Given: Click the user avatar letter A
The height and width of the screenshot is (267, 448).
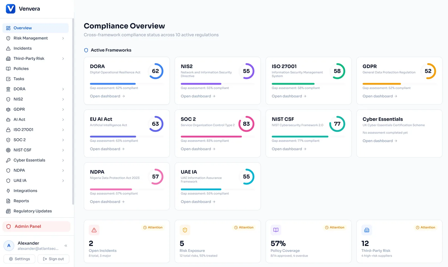Looking at the screenshot, I should (x=9, y=245).
